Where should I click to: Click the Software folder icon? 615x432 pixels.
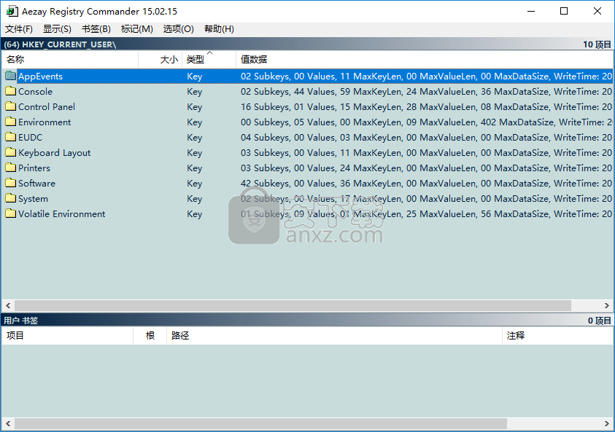pos(11,183)
